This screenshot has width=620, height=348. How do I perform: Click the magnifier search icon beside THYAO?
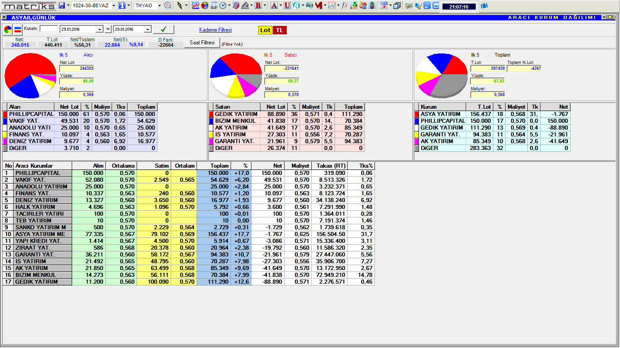(168, 5)
